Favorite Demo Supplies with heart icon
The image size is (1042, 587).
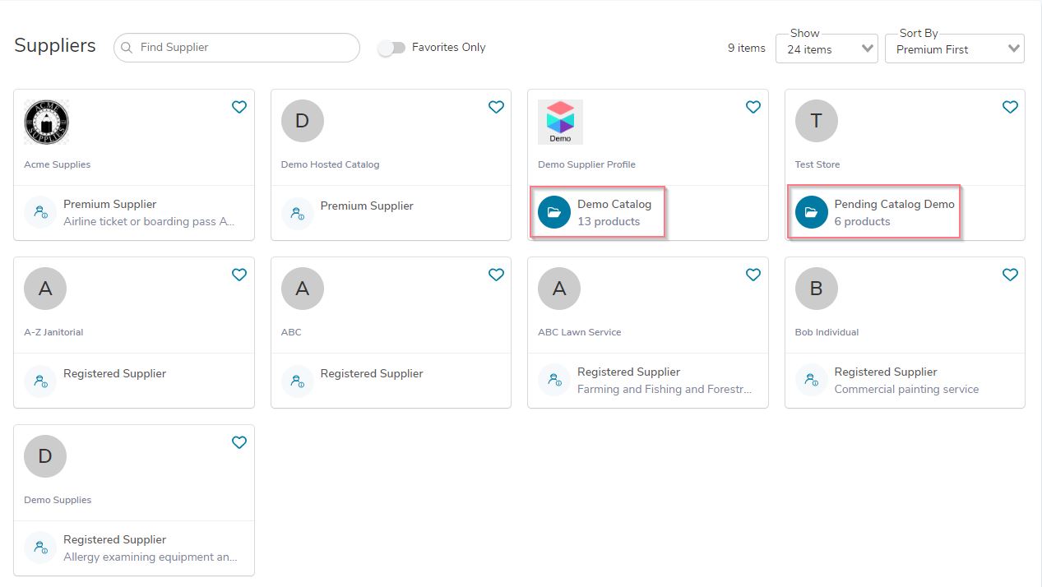pyautogui.click(x=239, y=442)
